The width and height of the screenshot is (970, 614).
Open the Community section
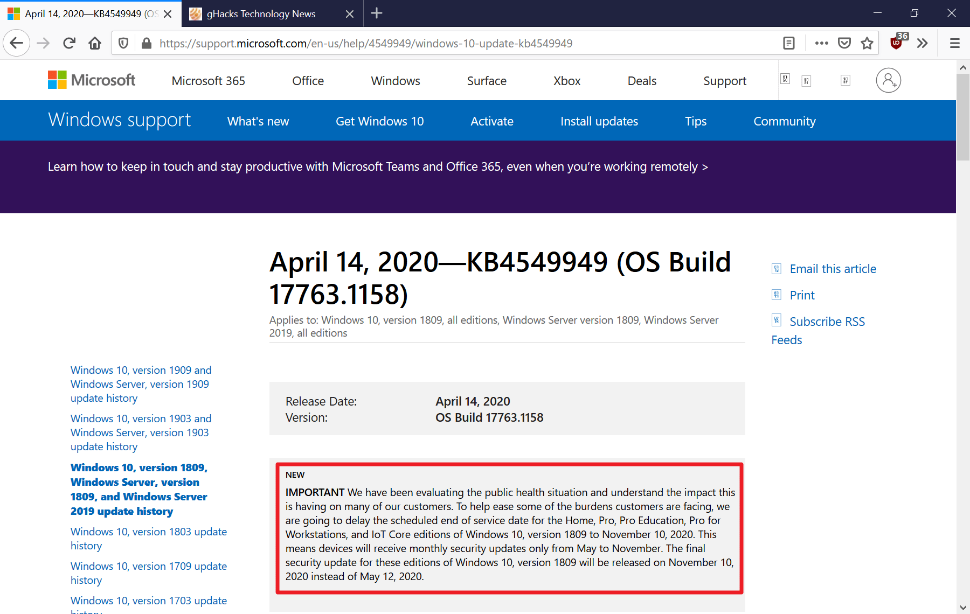pyautogui.click(x=785, y=121)
